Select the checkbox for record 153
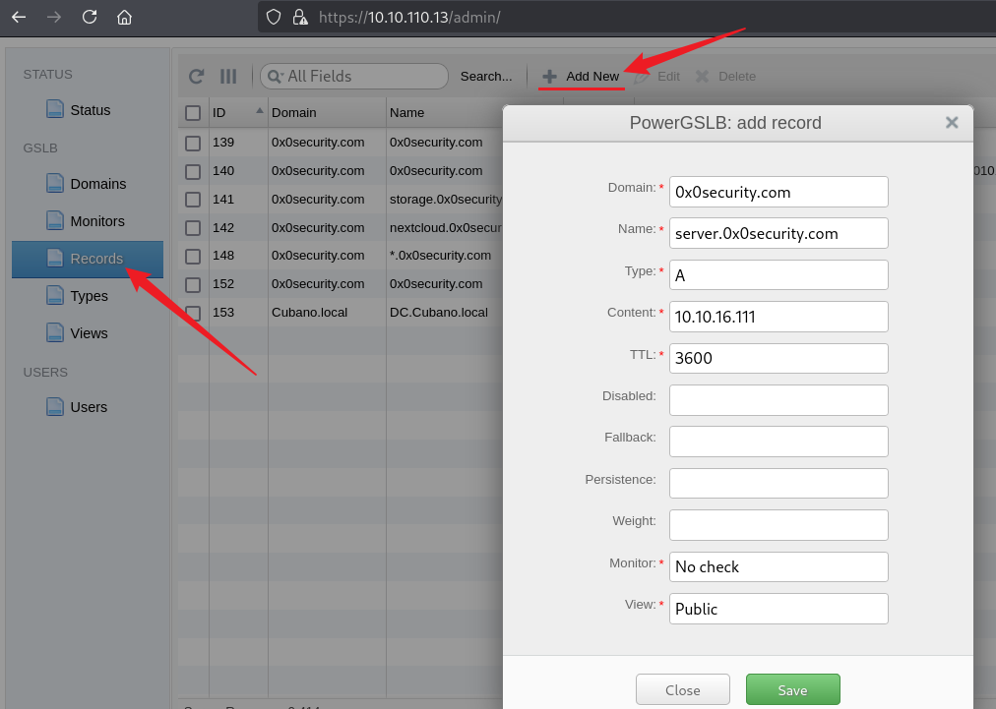The width and height of the screenshot is (996, 709). pyautogui.click(x=193, y=313)
